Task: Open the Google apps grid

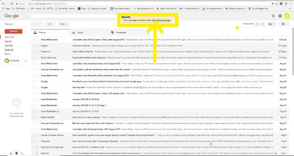Action: (273, 16)
